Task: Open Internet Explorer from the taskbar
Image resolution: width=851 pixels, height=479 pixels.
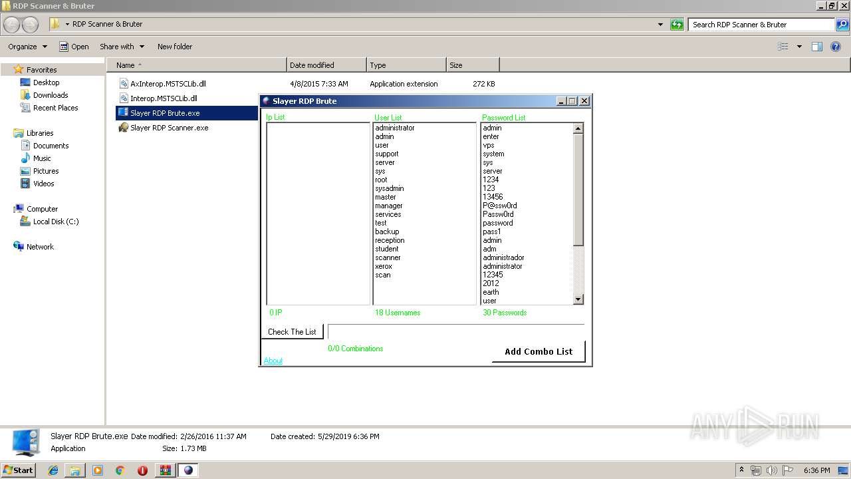Action: pyautogui.click(x=53, y=470)
